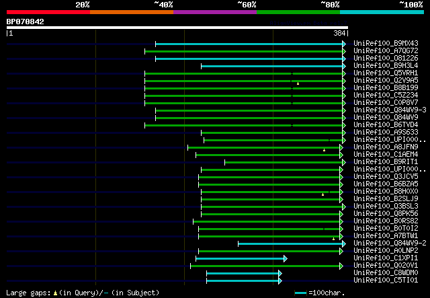The width and height of the screenshot is (430, 298).
Task: Click the green alignment bar for Q84WV9
Action: point(249,118)
